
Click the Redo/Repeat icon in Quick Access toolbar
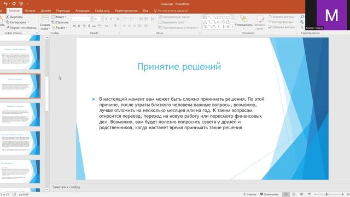14,4
